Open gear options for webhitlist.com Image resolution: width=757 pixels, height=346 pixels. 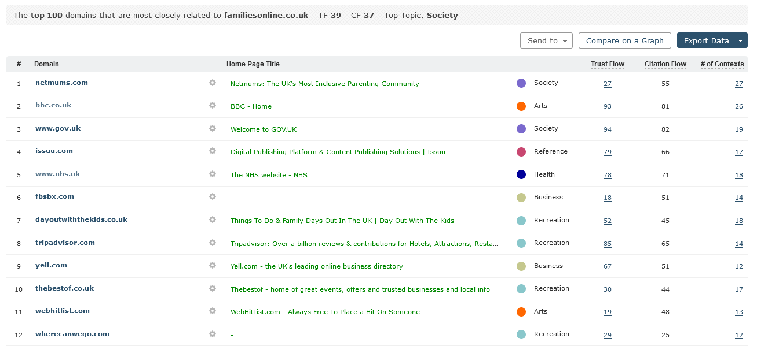pyautogui.click(x=213, y=311)
